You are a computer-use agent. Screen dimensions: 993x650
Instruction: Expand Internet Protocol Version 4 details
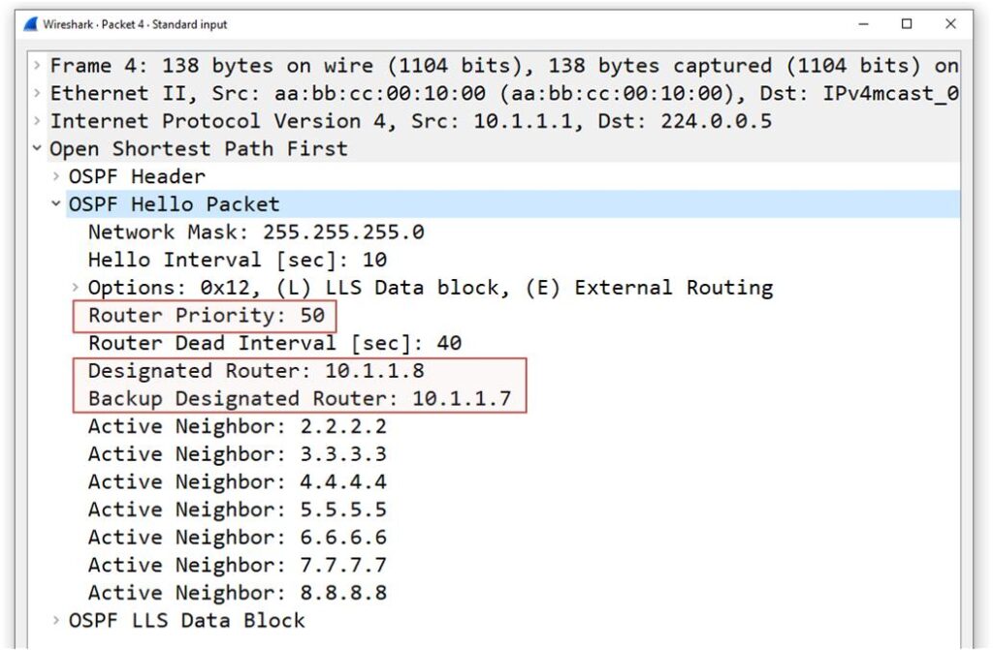36,121
